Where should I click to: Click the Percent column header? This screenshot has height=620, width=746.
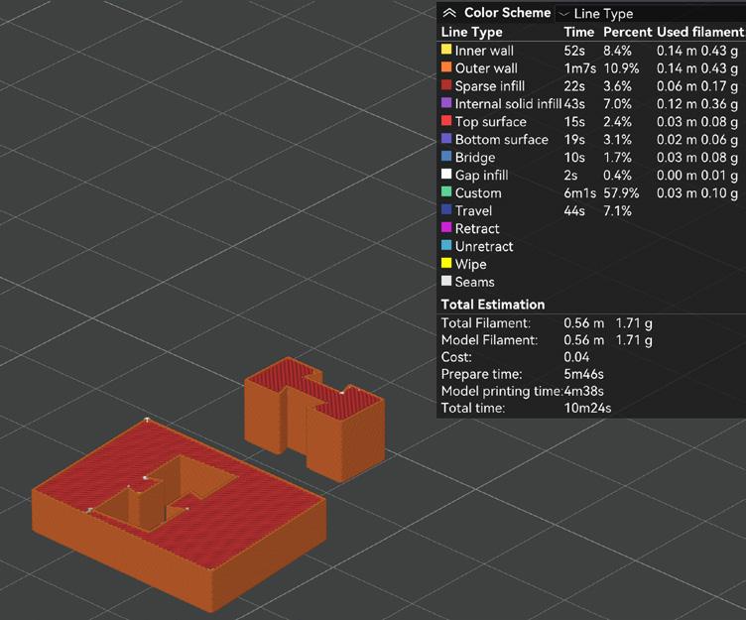pos(628,32)
